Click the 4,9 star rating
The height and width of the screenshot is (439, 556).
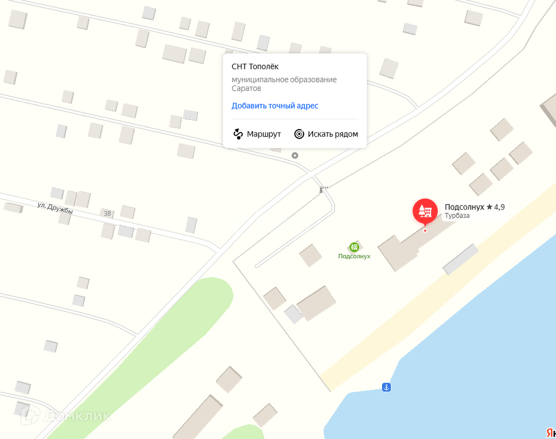(495, 207)
